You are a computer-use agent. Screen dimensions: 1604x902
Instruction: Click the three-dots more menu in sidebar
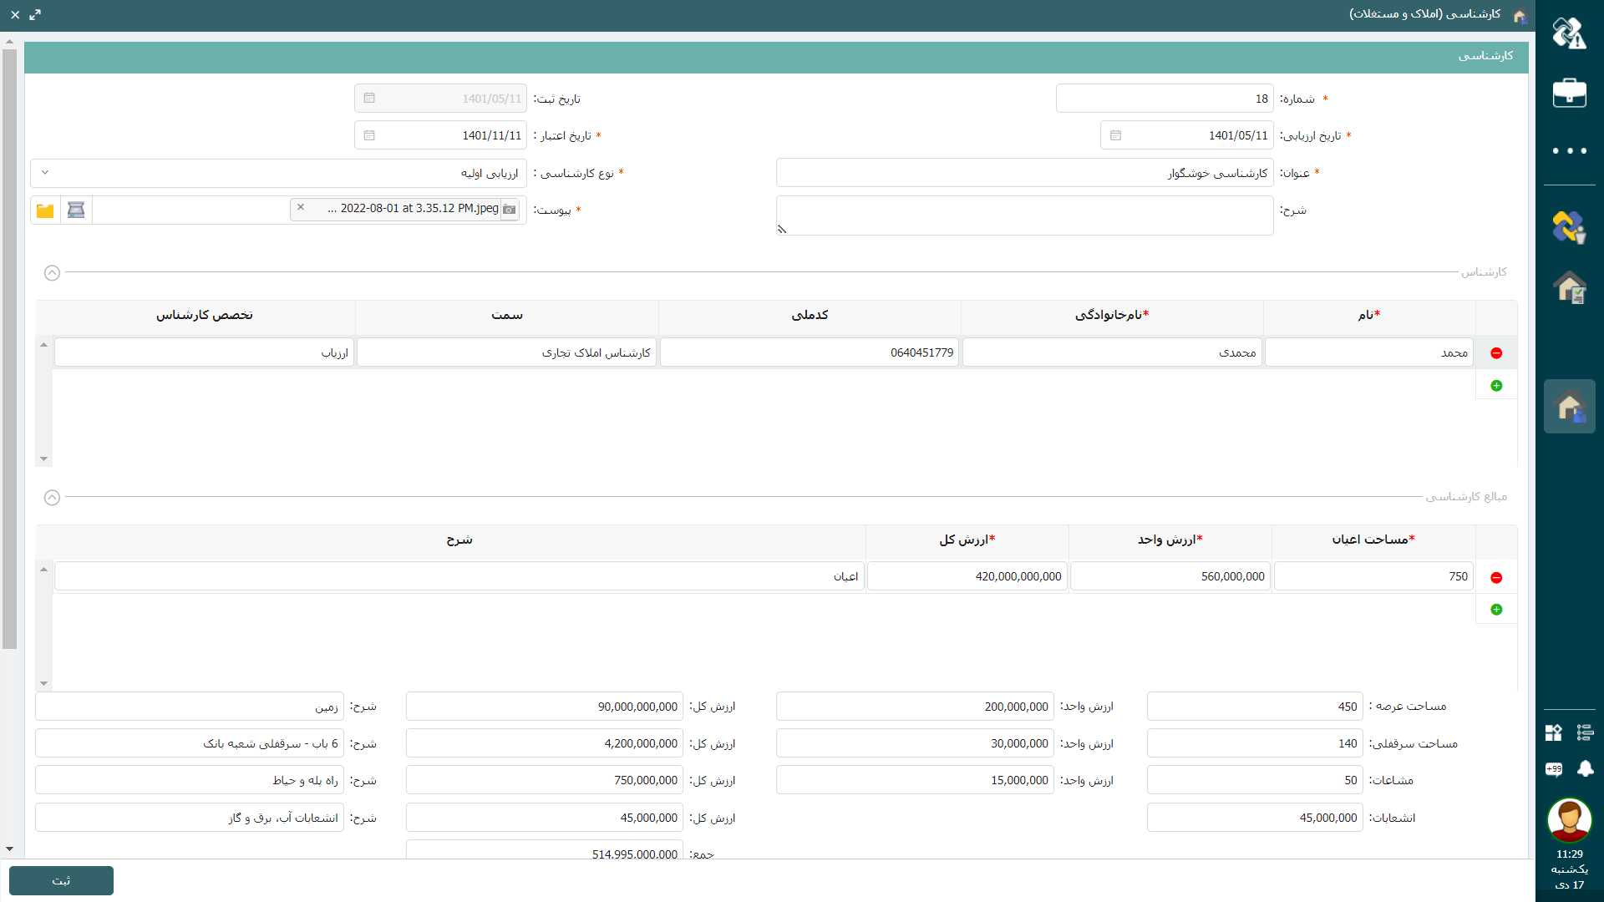1569,151
